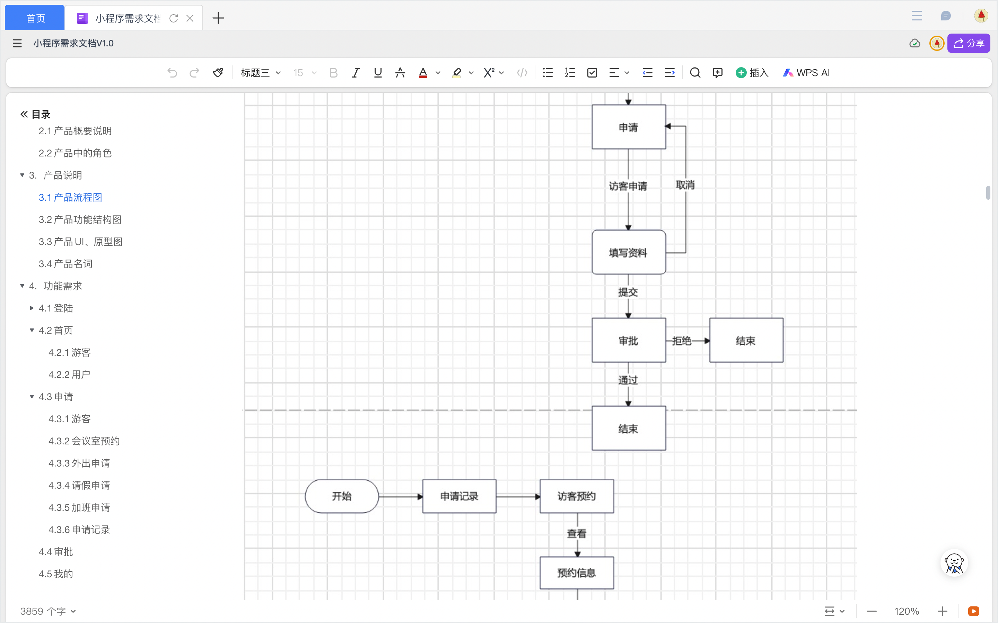Click the 分享 share button
Image resolution: width=998 pixels, height=623 pixels.
tap(969, 43)
